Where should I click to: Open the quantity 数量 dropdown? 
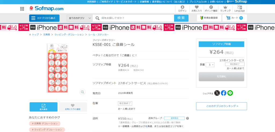coord(210,65)
